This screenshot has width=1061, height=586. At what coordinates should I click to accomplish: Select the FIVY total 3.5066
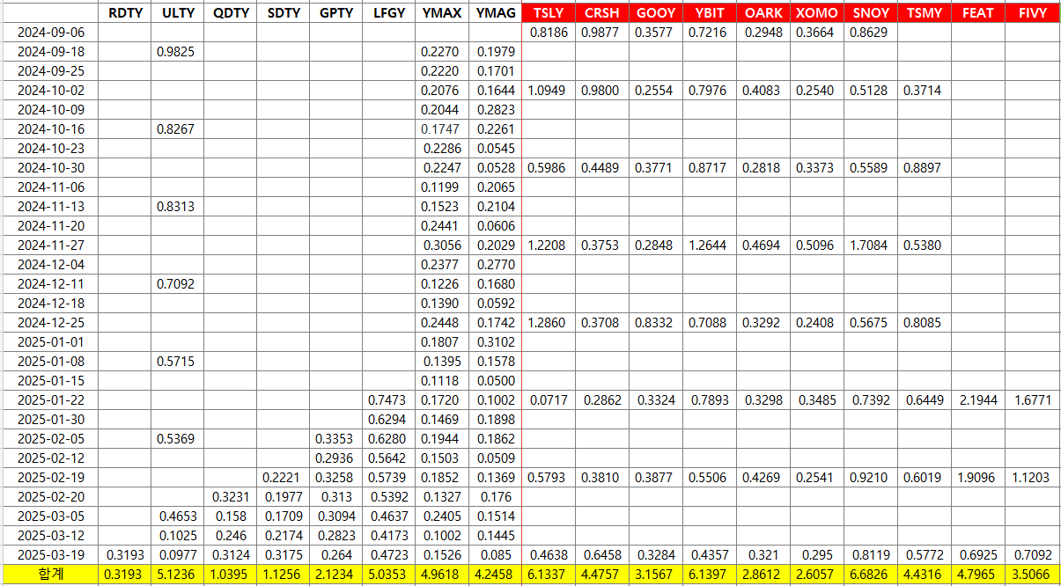[x=1033, y=575]
